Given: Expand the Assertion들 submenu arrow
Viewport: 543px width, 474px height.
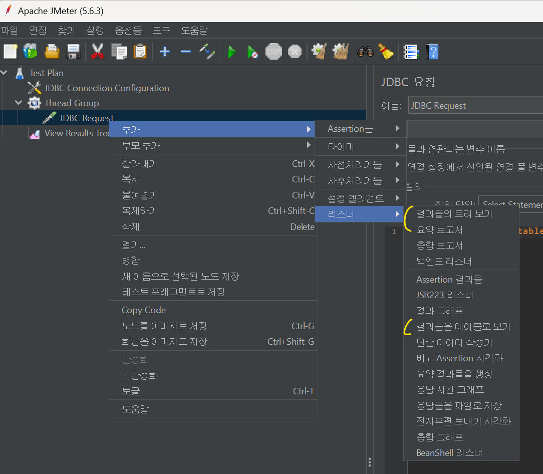Looking at the screenshot, I should [x=398, y=129].
